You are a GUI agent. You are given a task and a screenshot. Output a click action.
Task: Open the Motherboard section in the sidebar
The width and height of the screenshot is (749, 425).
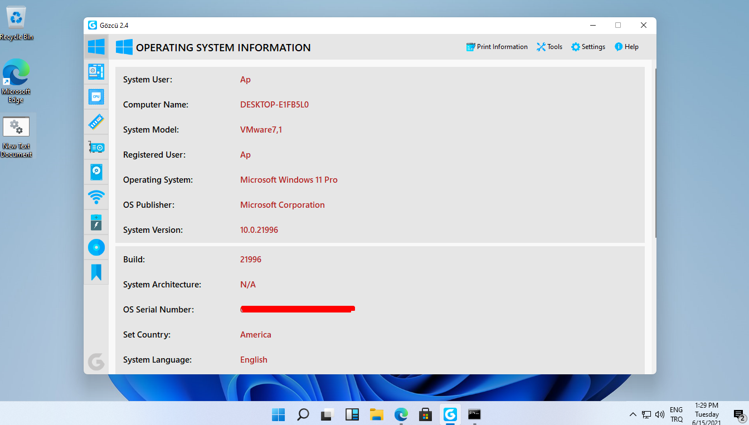(96, 72)
